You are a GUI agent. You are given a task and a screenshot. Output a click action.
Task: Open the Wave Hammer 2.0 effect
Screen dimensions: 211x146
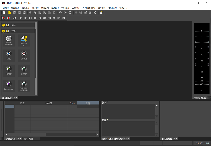pyautogui.click(x=24, y=40)
